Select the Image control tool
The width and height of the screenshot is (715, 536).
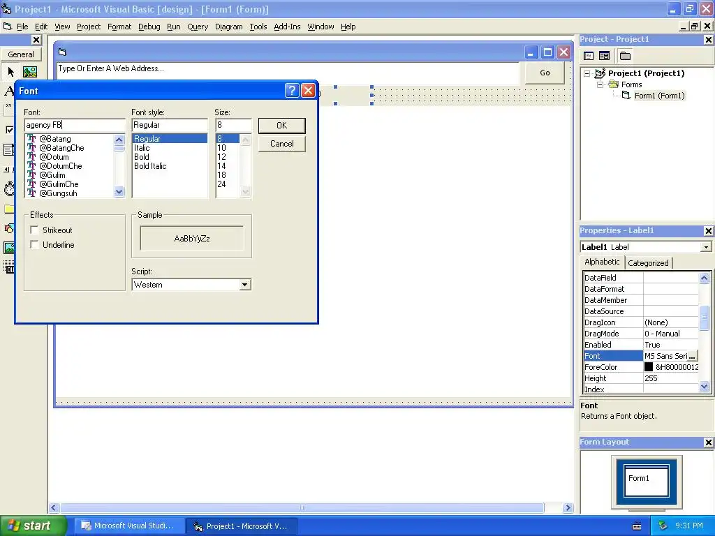tap(8, 248)
